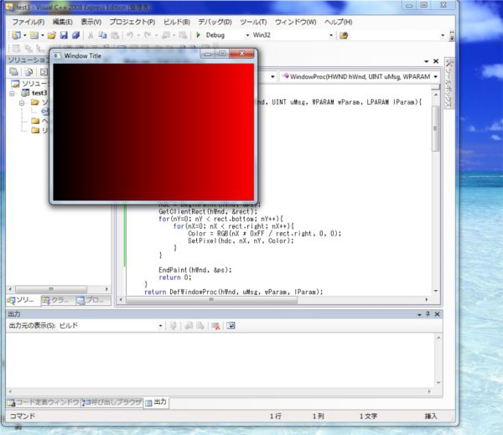Viewport: 503px width, 435px height.
Task: Open the 編集(E) menu
Action: click(x=63, y=22)
